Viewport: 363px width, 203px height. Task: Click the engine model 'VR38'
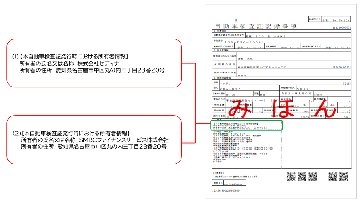[303, 89]
